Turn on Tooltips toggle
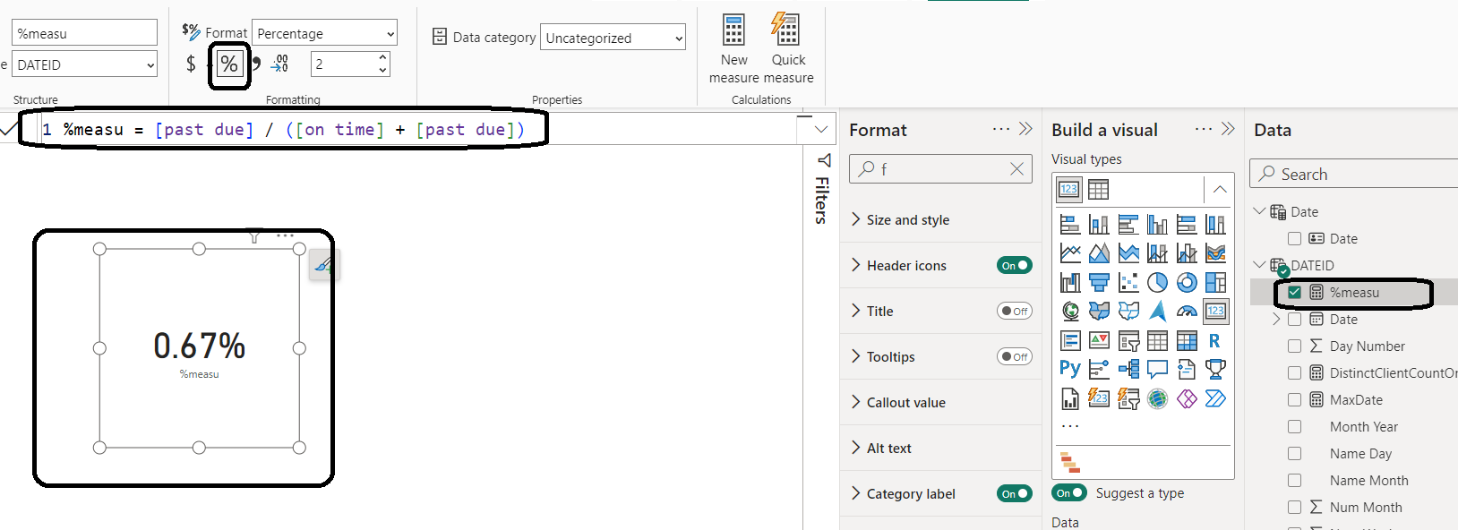 tap(1015, 356)
